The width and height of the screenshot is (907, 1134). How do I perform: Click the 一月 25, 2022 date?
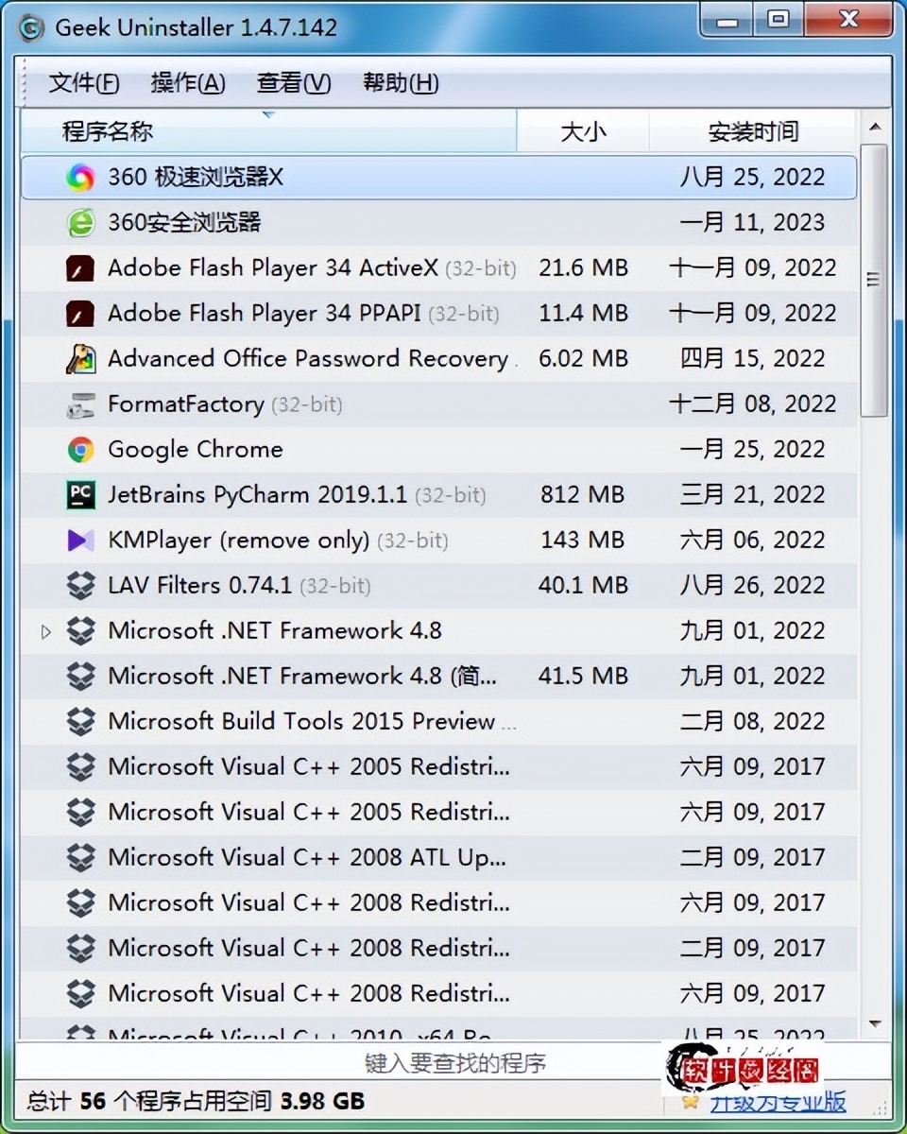click(753, 450)
